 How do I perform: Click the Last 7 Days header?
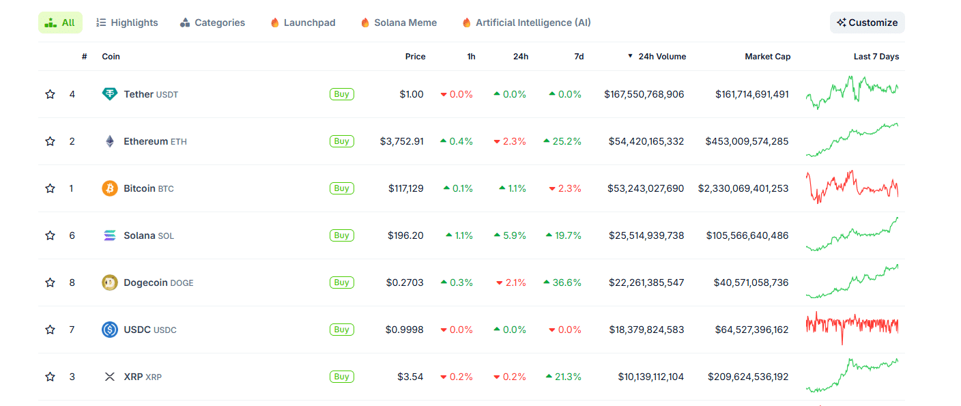tap(876, 57)
